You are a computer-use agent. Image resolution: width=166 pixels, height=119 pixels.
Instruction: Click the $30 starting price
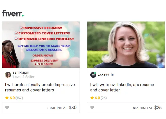tap(73, 108)
